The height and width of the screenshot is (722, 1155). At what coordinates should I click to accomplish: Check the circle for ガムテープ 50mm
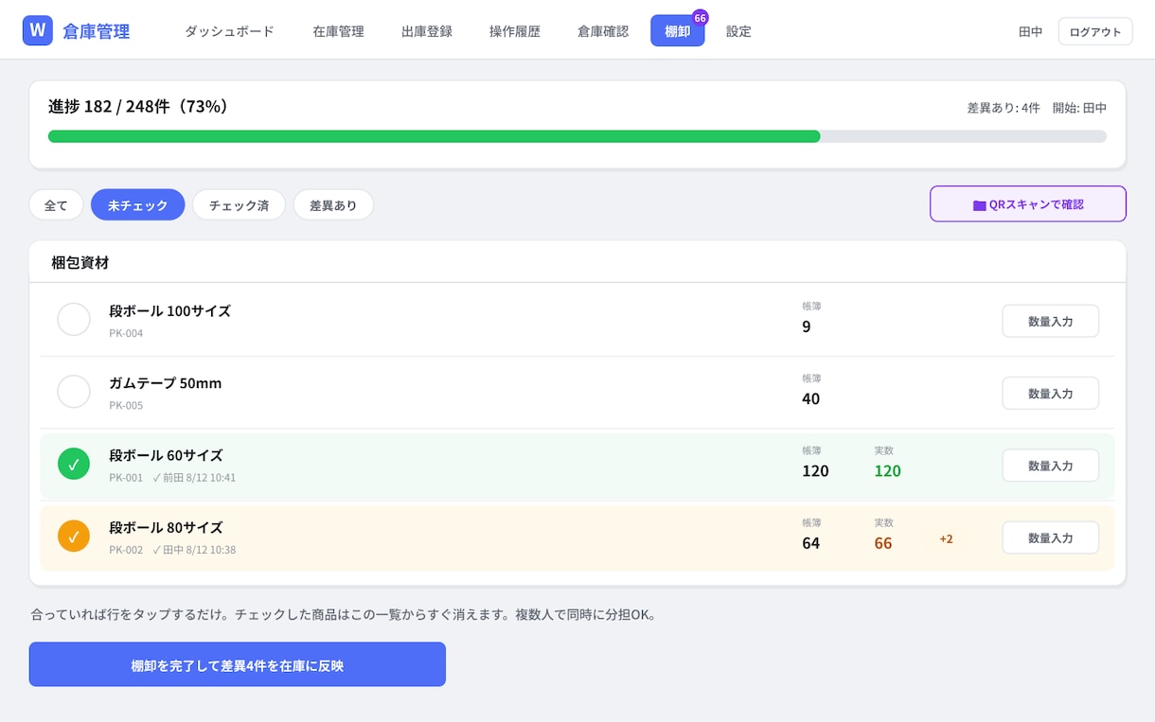[74, 392]
